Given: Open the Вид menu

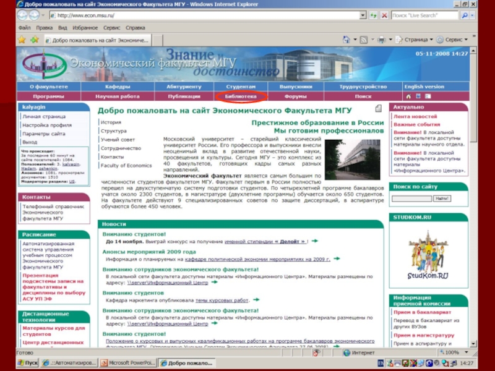Looking at the screenshot, I should coord(62,28).
